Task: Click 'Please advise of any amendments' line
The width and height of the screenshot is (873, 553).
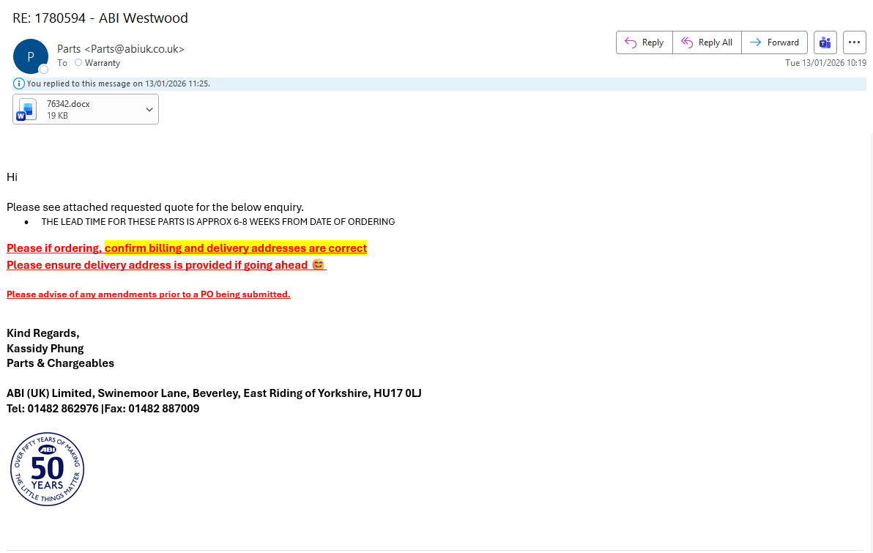Action: [149, 294]
